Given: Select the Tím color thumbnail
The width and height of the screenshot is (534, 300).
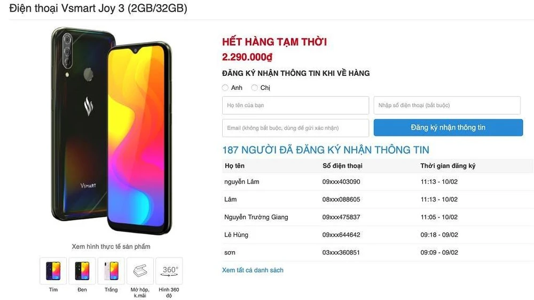Looking at the screenshot, I should (53, 271).
